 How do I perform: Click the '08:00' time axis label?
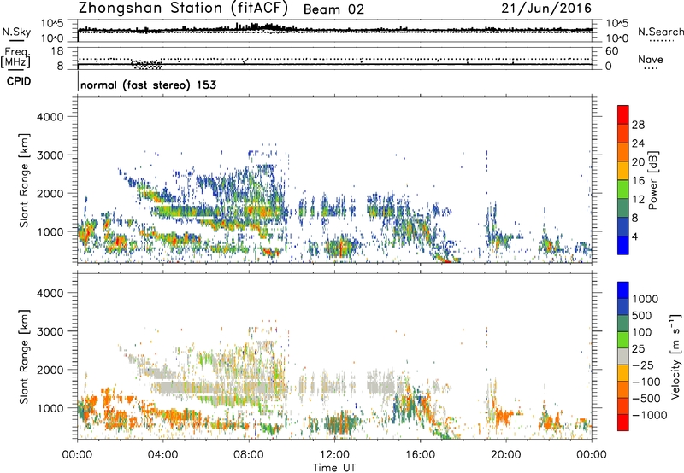coord(249,455)
